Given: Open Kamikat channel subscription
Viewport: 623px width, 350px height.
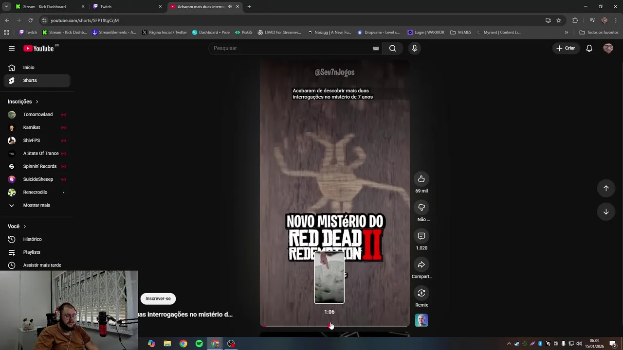Looking at the screenshot, I should point(37,127).
